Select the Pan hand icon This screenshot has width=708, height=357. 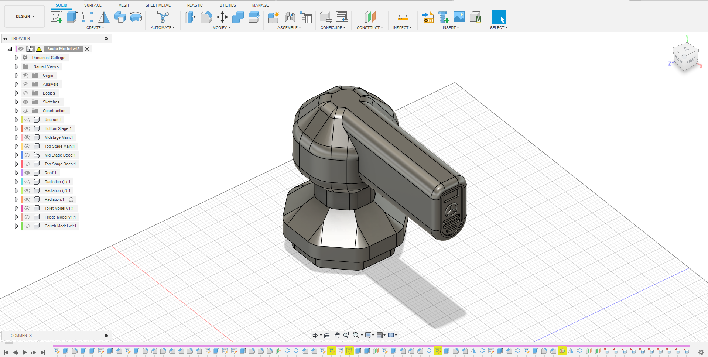coord(337,335)
